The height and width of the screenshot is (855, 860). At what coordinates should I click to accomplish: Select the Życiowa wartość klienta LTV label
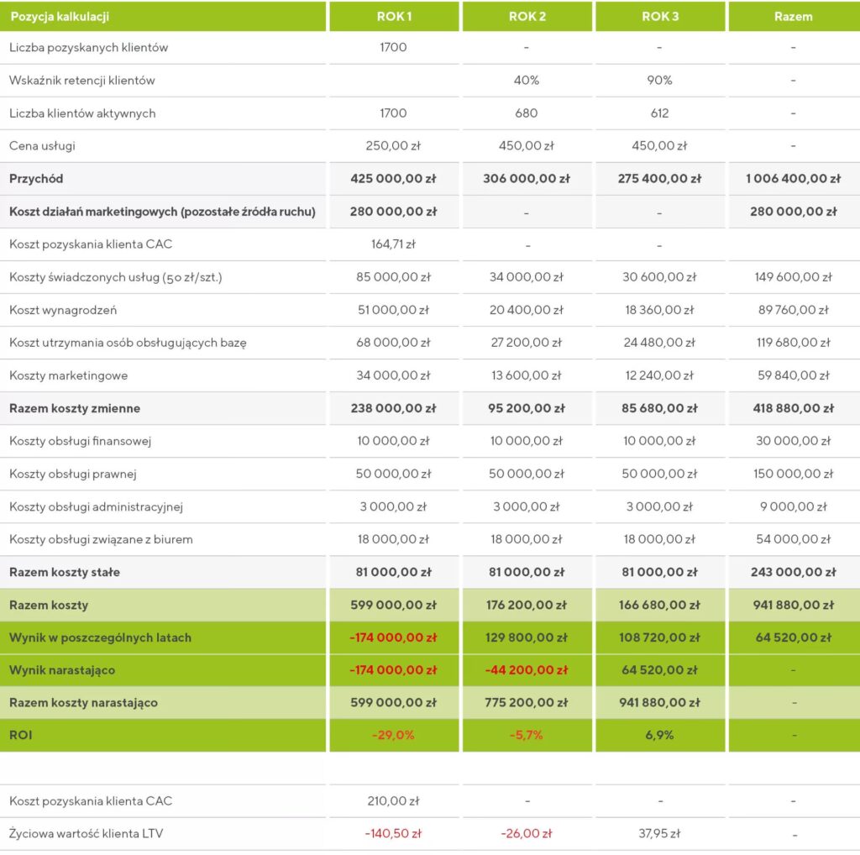click(x=87, y=834)
